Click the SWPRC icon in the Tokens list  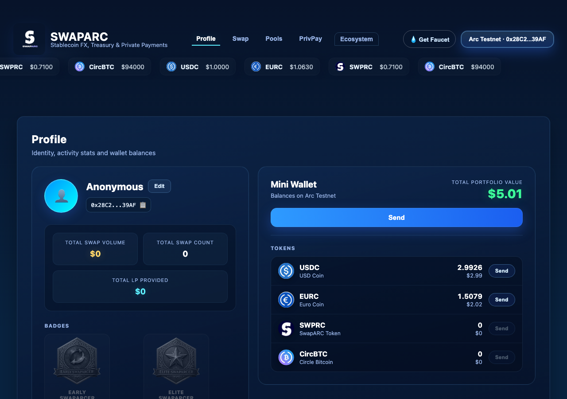pyautogui.click(x=286, y=329)
